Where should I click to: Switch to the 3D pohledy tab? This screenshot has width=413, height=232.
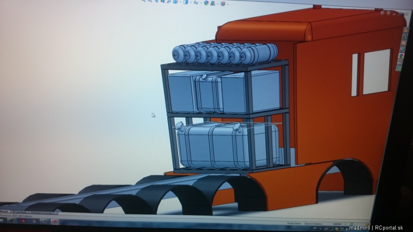(x=20, y=212)
